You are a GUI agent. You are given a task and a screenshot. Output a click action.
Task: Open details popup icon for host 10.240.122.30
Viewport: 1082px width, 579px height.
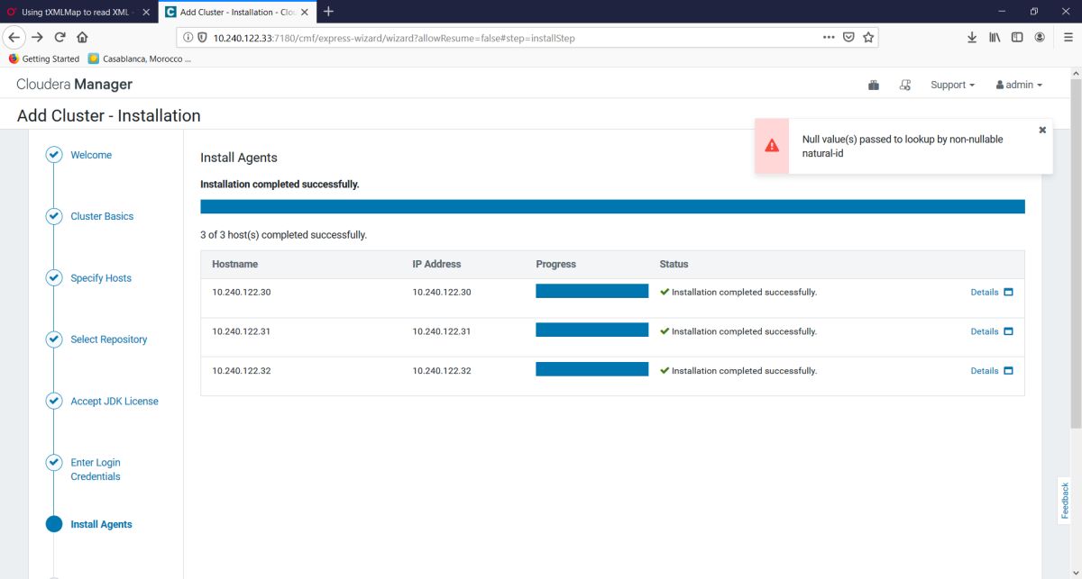coord(1008,292)
